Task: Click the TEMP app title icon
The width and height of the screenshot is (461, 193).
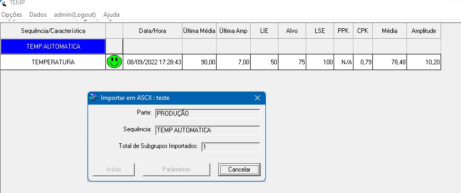Action: [4, 3]
